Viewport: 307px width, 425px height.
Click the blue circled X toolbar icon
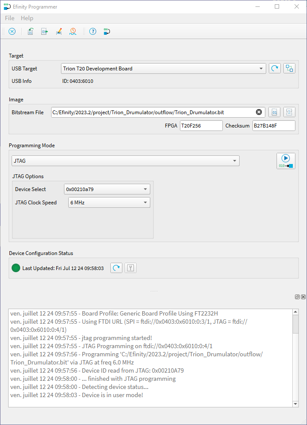coord(12,31)
